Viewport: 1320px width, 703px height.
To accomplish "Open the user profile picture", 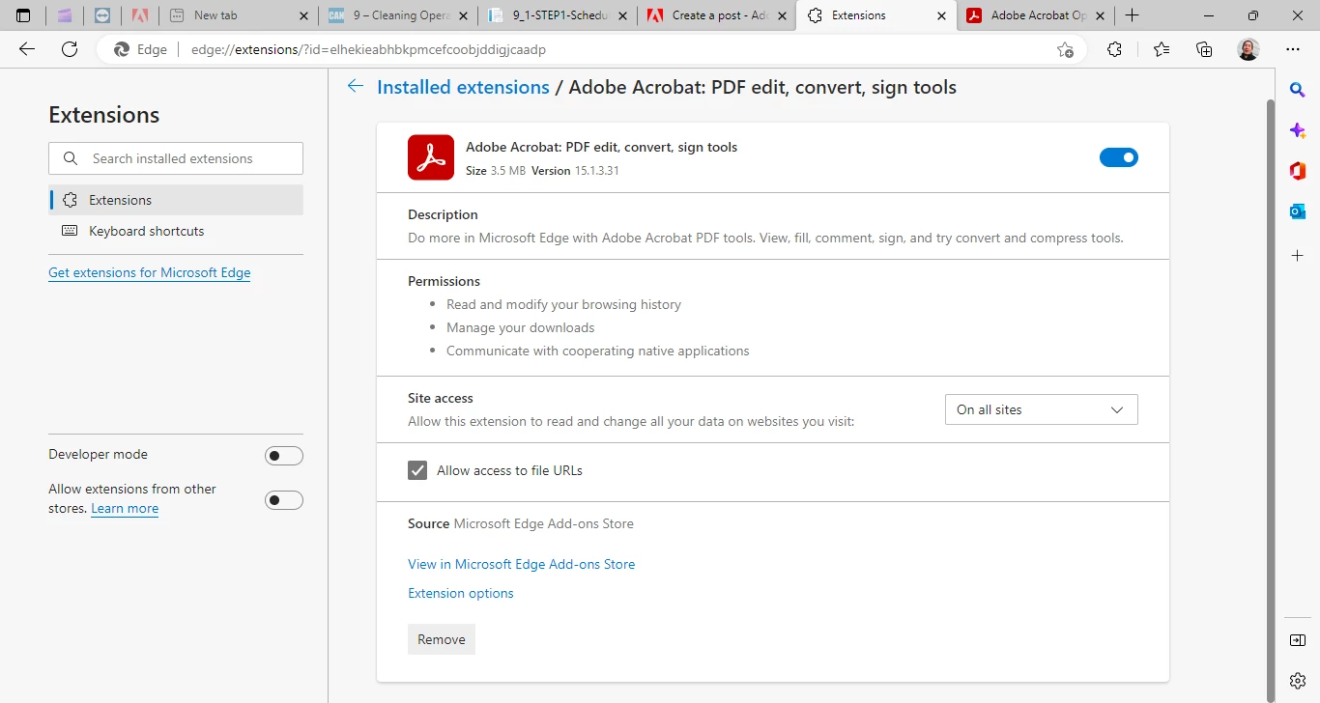I will 1248,49.
